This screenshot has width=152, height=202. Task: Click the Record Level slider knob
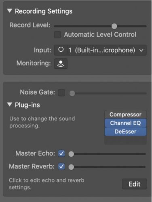click(x=114, y=26)
